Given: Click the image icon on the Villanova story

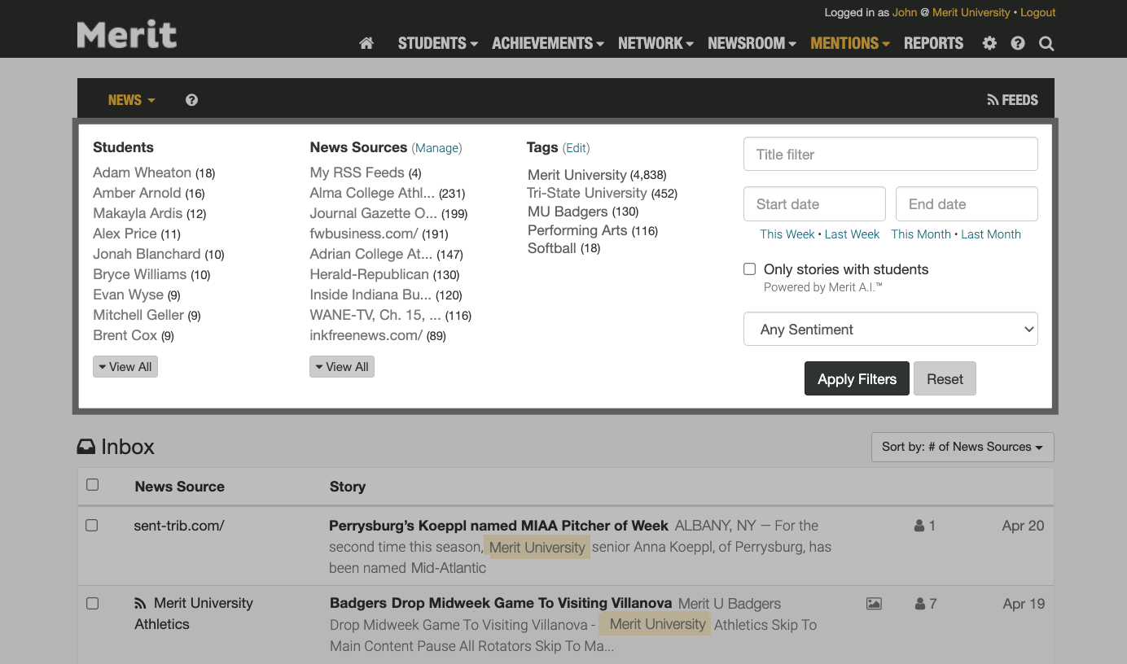Looking at the screenshot, I should (873, 603).
